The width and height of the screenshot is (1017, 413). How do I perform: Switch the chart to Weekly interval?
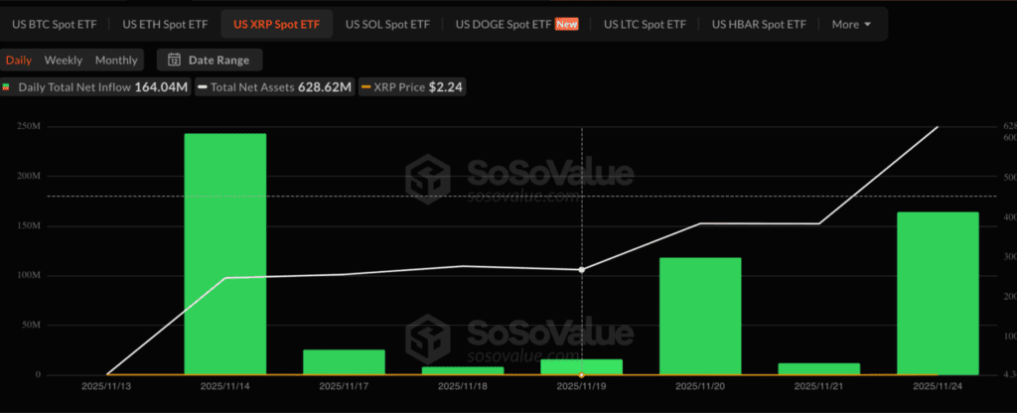(x=64, y=60)
